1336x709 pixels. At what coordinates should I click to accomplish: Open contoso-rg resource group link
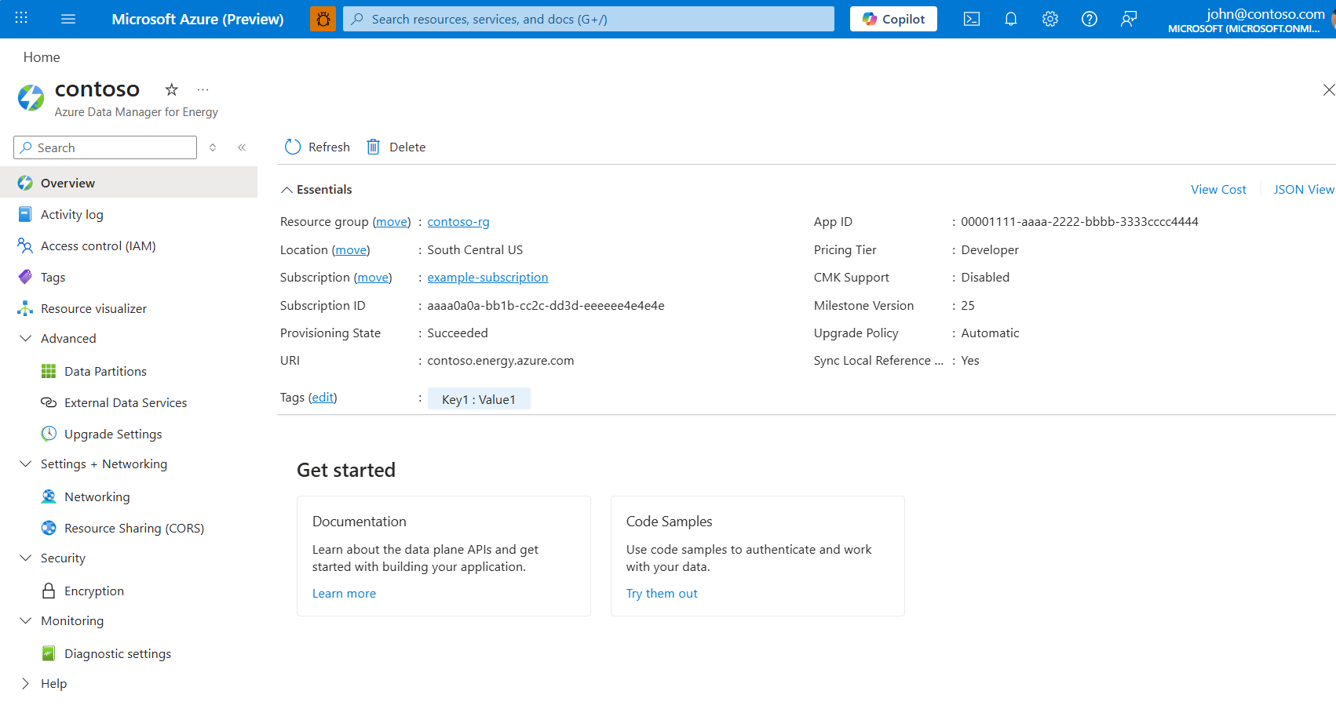458,222
